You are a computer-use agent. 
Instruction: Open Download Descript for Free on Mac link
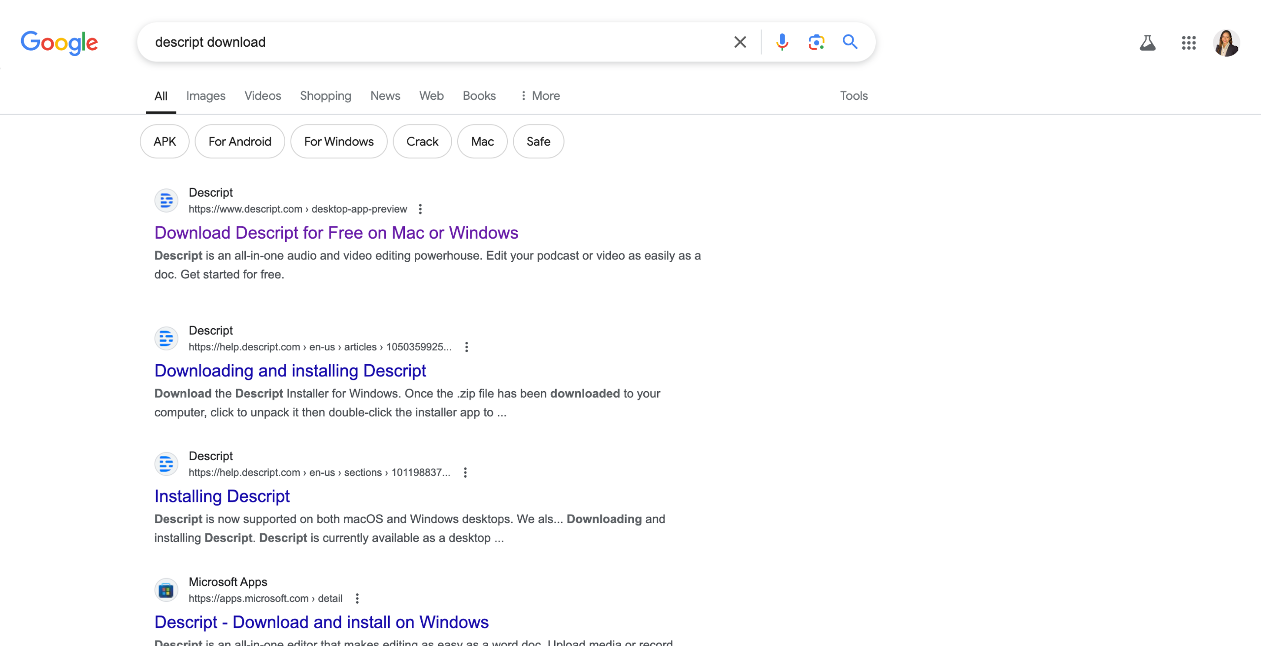click(336, 233)
